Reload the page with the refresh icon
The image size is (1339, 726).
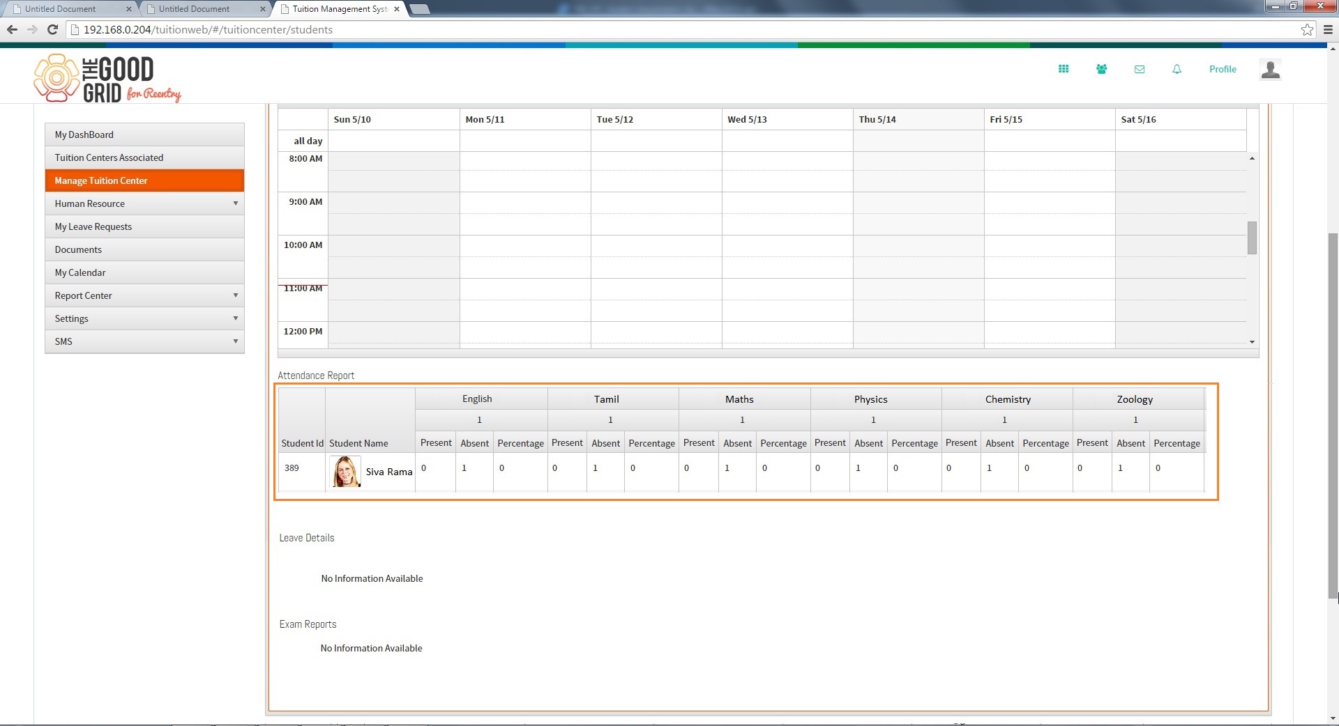pyautogui.click(x=52, y=29)
